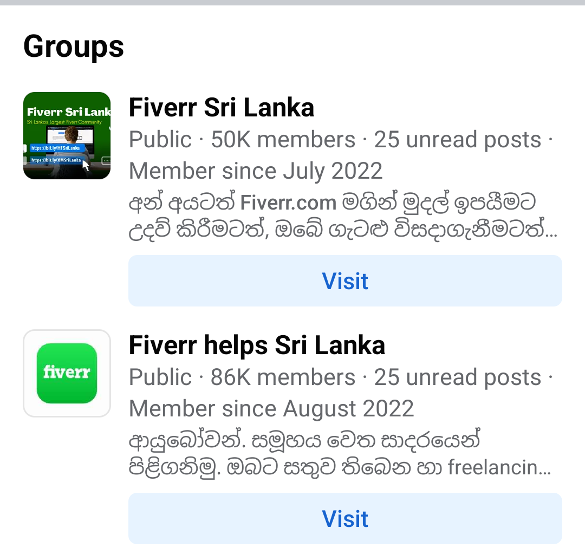Open the Fiverr Sri Lanka group title
585x548 pixels.
[221, 107]
